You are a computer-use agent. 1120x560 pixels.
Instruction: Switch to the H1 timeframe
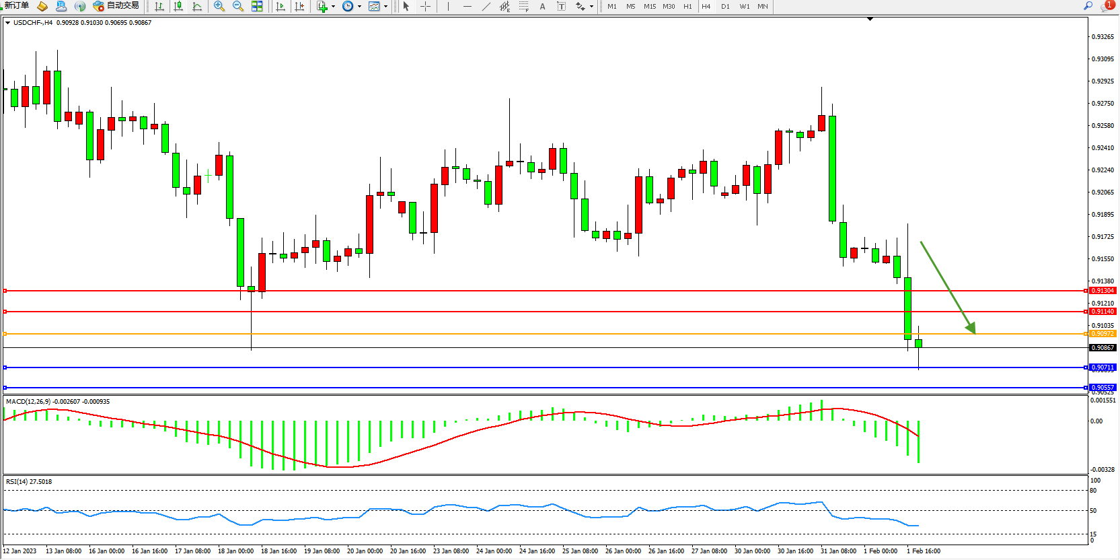(687, 6)
